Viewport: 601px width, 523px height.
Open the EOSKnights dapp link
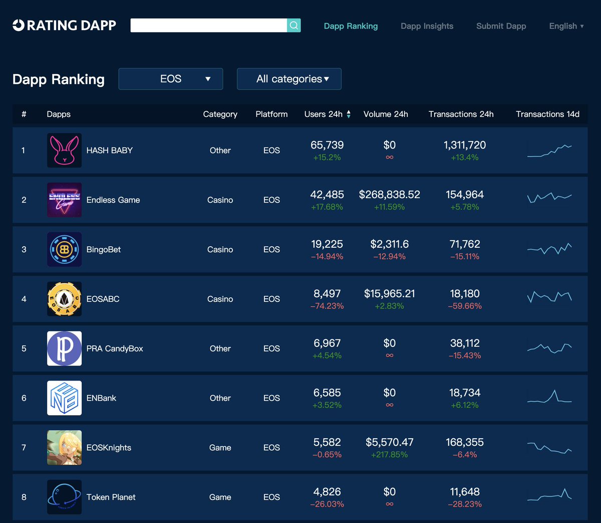tap(109, 448)
